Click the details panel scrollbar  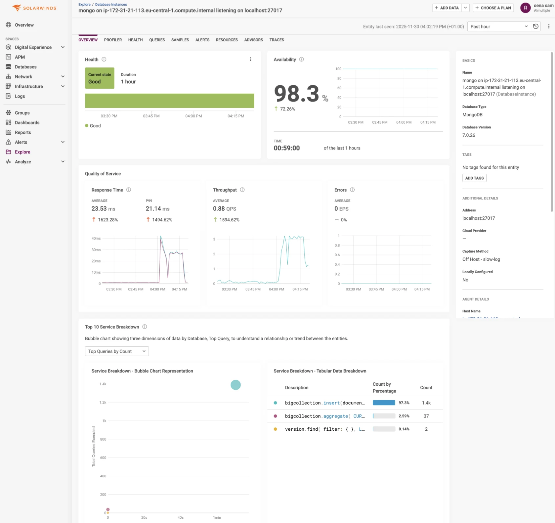click(552, 131)
